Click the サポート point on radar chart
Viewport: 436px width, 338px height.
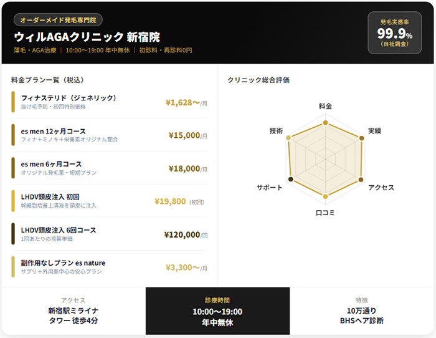tap(290, 179)
